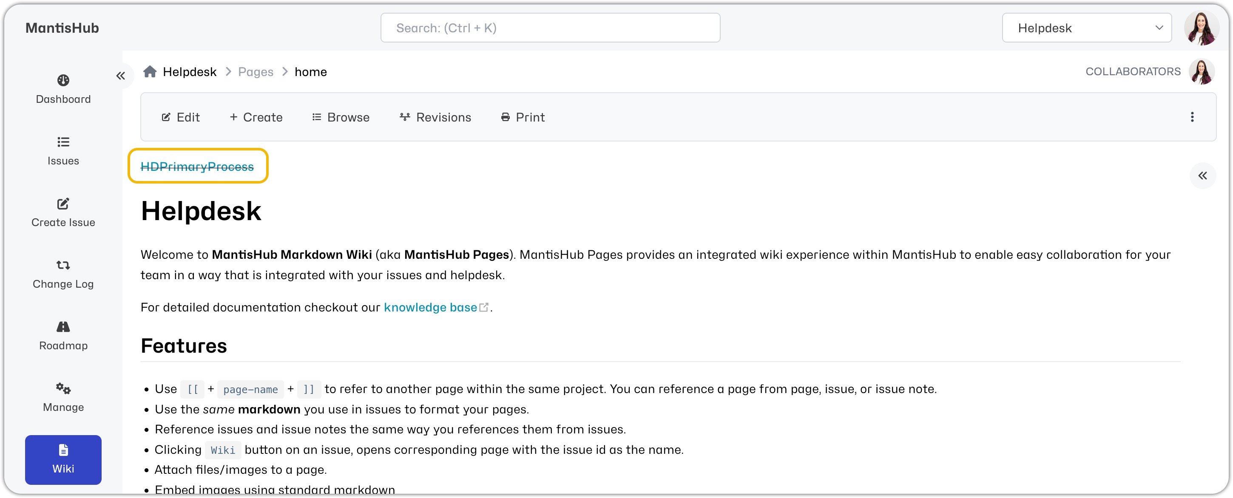Click the Edit toolbar label
This screenshot has width=1233, height=498.
tap(188, 117)
